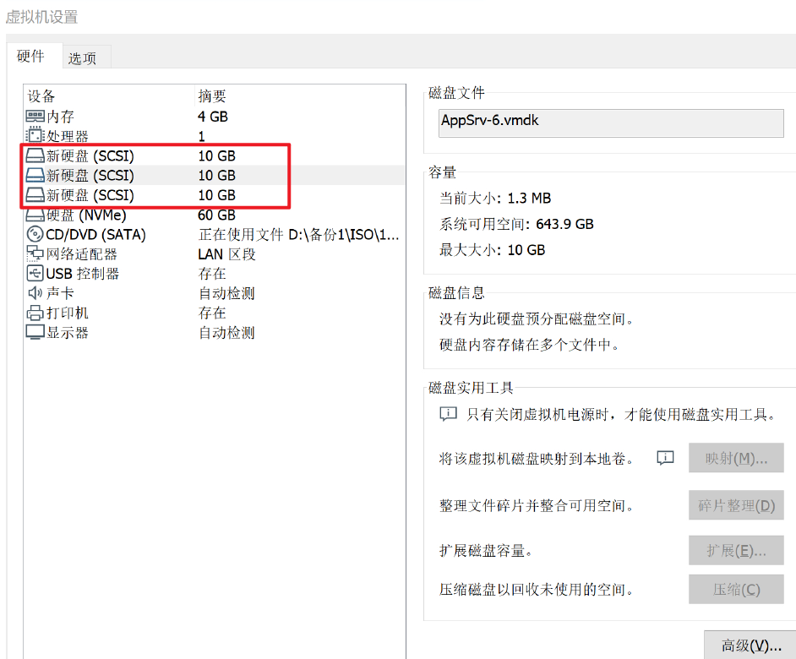Click the USB controller (USB 控制器) icon

click(x=35, y=273)
